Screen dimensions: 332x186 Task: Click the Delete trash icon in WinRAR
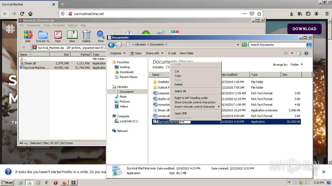(x=86, y=36)
